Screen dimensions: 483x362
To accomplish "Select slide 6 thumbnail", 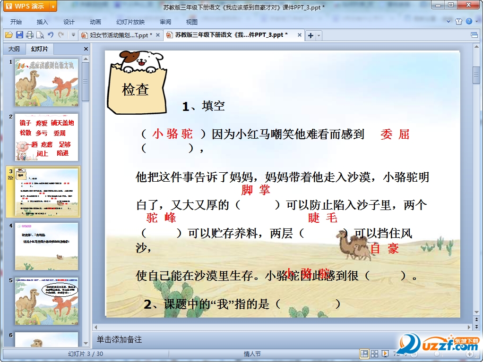I will 46,339.
